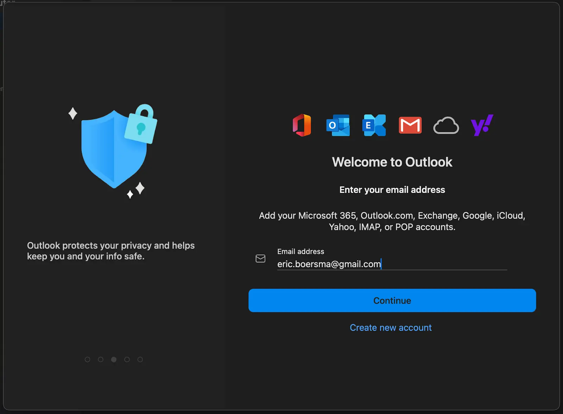Viewport: 563px width, 414px height.
Task: Select the first carousel dot
Action: [x=87, y=359]
